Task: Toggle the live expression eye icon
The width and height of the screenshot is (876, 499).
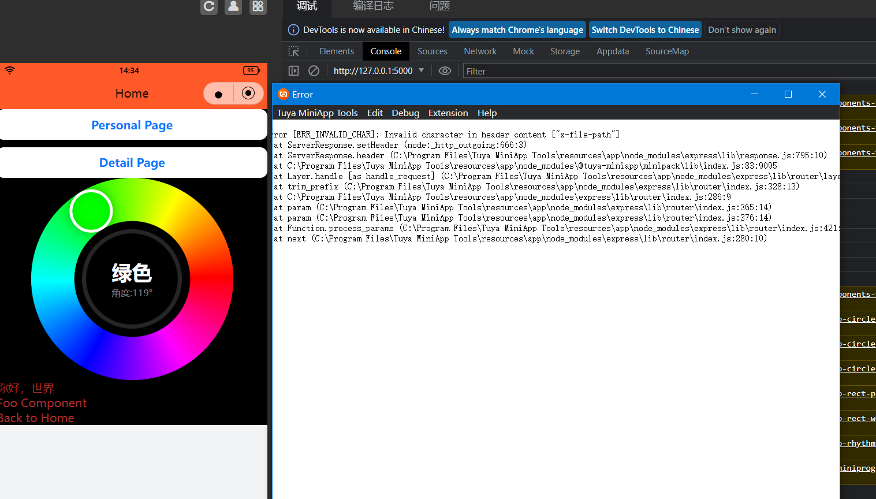Action: pyautogui.click(x=445, y=71)
